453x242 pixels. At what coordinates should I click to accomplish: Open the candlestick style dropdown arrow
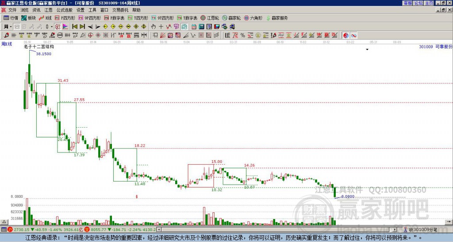pos(52,27)
